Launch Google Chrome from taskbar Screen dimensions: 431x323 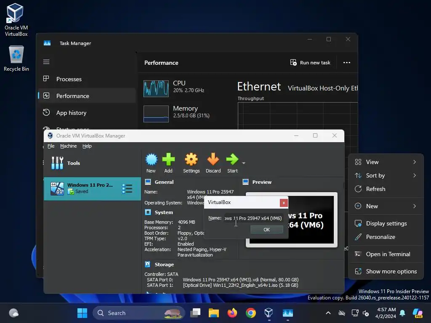point(251,313)
